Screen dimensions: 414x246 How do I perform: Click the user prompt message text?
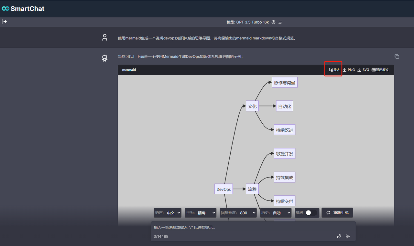207,38
